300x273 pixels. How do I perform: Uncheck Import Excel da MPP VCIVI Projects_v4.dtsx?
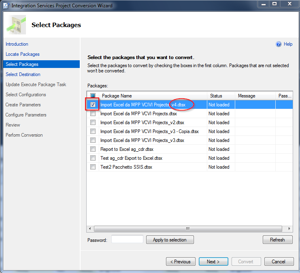click(x=93, y=105)
